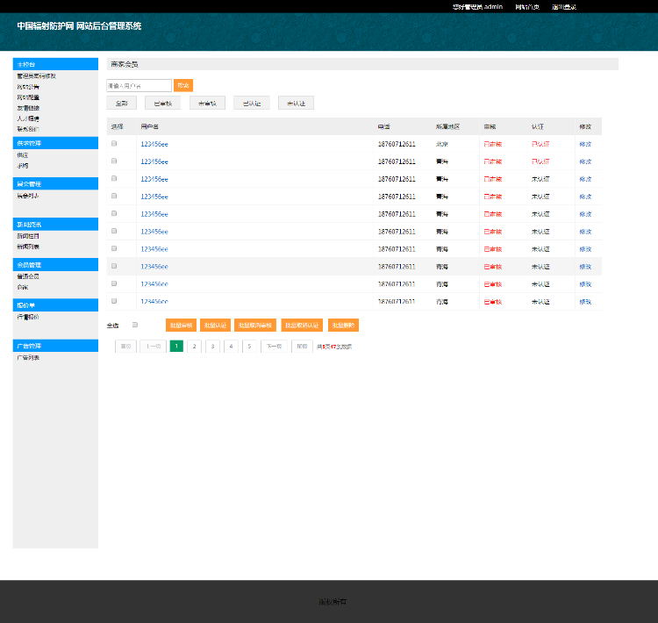Open 退出登录 logout link in top bar
Screen dimensions: 658x623
click(x=563, y=6)
